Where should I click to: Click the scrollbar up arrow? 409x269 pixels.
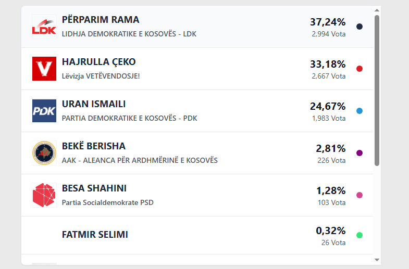377,10
